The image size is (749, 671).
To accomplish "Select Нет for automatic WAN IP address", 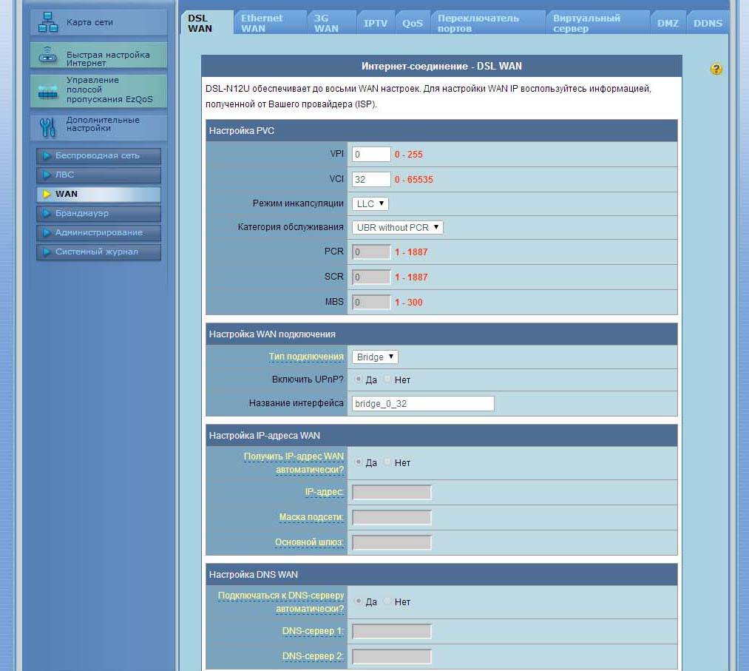I will click(388, 462).
